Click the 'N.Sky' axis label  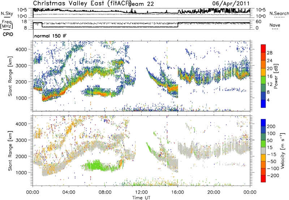tap(7, 13)
